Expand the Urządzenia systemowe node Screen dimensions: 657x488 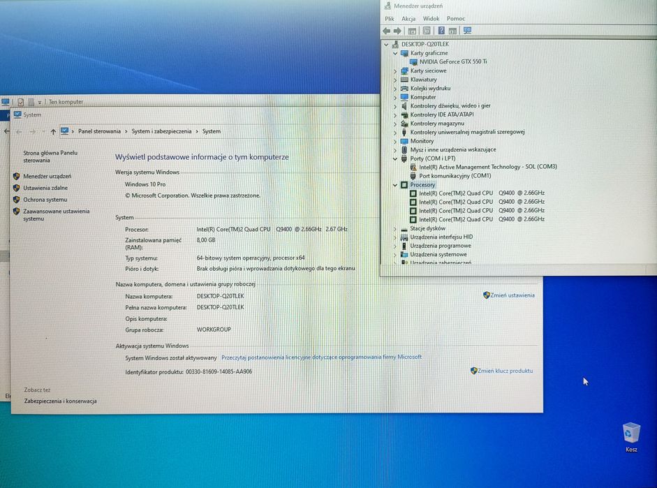(x=395, y=255)
